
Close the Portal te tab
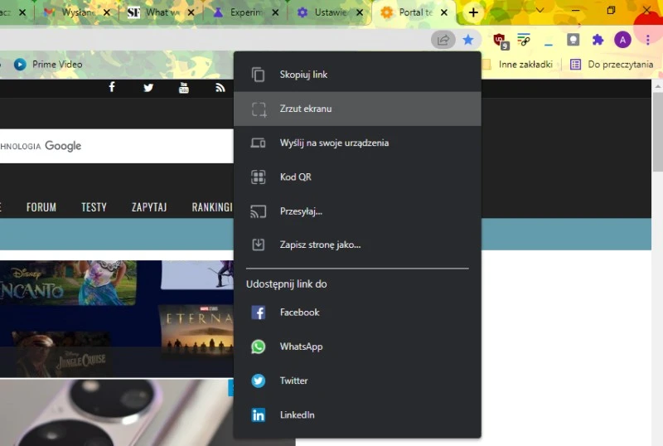444,12
